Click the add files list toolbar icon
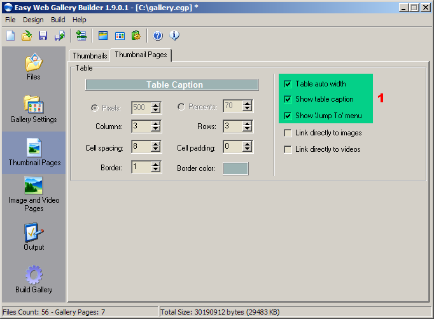434x319 pixels. point(81,36)
